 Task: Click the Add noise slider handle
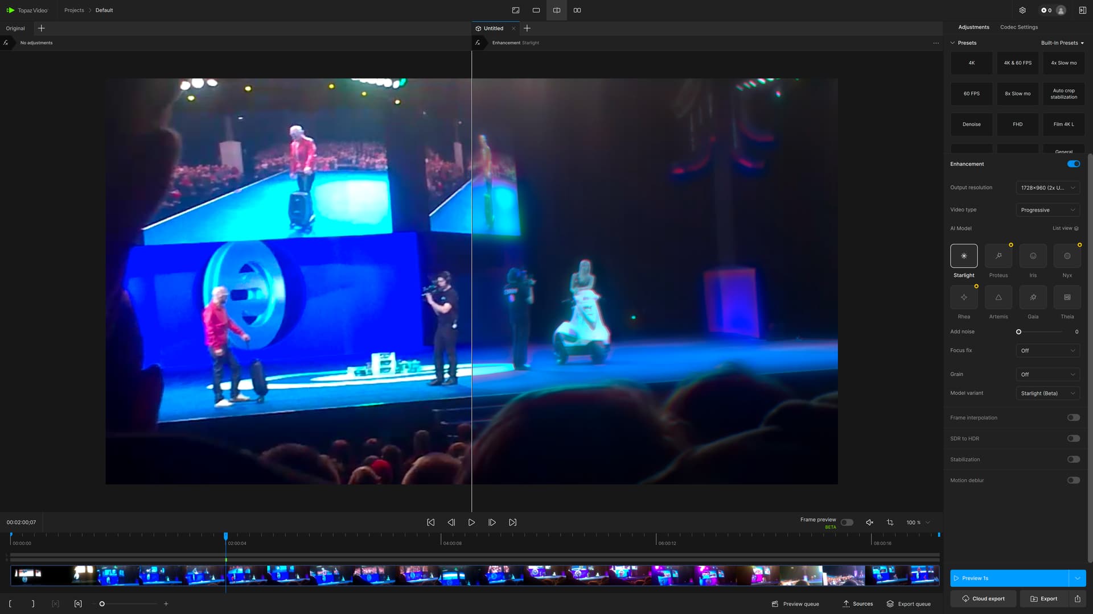pyautogui.click(x=1018, y=332)
